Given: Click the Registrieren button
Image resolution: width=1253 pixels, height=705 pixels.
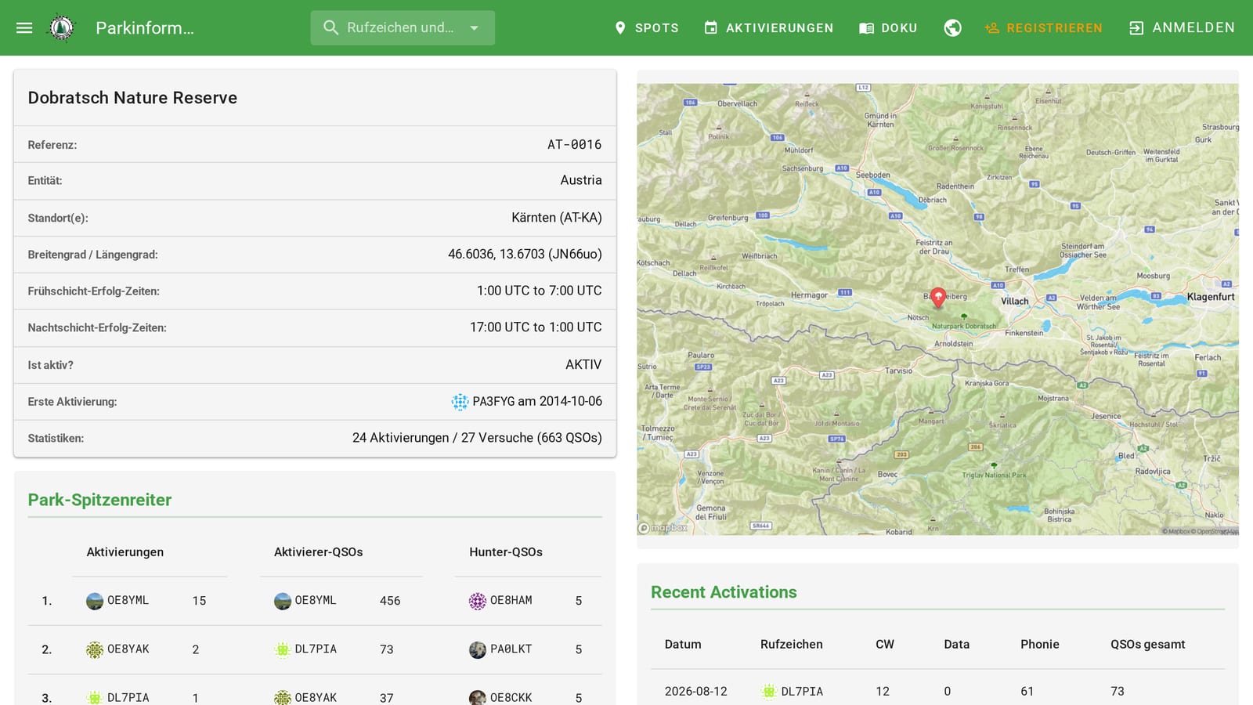Looking at the screenshot, I should tap(1043, 27).
